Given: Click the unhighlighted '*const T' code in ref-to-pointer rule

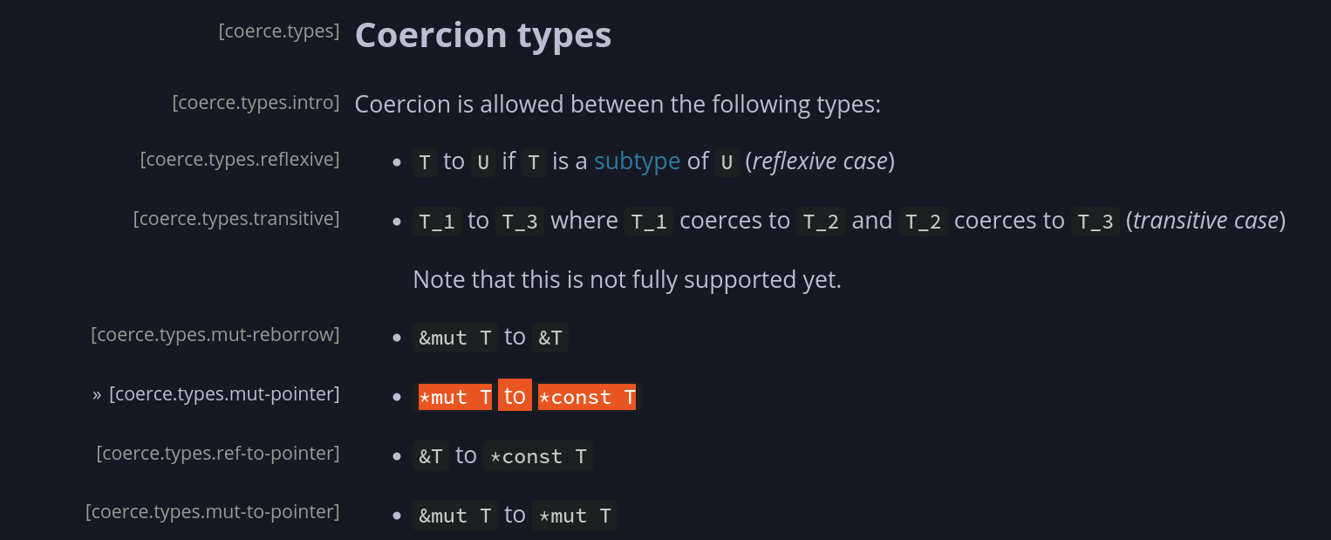Looking at the screenshot, I should point(538,456).
